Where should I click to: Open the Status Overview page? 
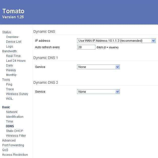[12, 37]
